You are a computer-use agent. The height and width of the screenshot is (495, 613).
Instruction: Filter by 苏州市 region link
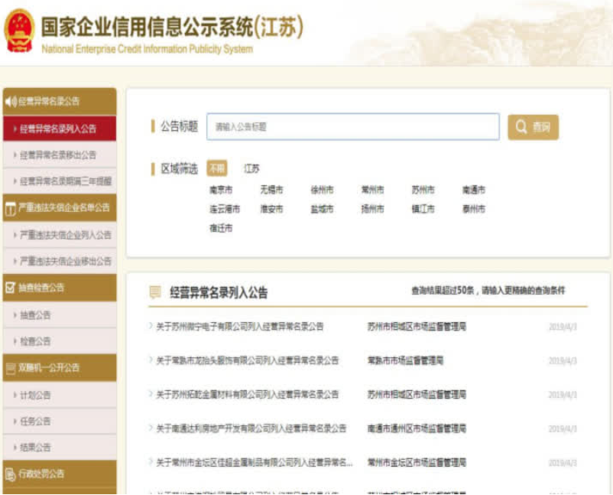(423, 190)
